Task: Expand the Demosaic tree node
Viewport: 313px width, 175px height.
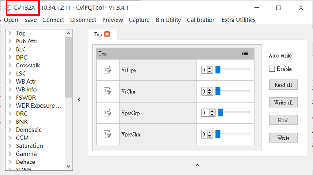Action: pos(10,130)
